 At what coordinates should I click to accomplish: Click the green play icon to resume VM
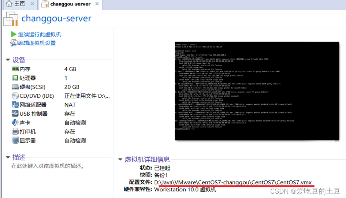(14, 34)
